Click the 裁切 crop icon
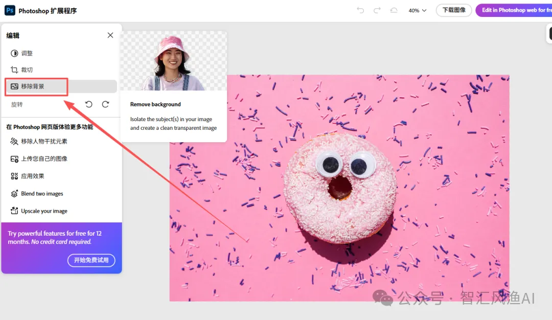 (x=14, y=70)
